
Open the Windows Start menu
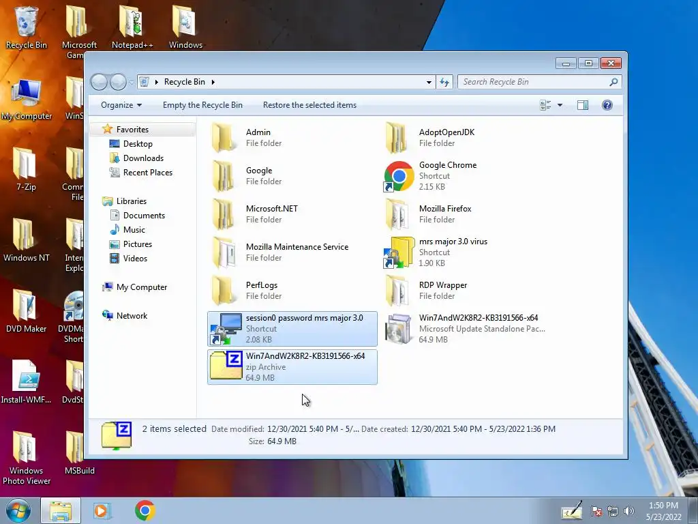[x=18, y=510]
